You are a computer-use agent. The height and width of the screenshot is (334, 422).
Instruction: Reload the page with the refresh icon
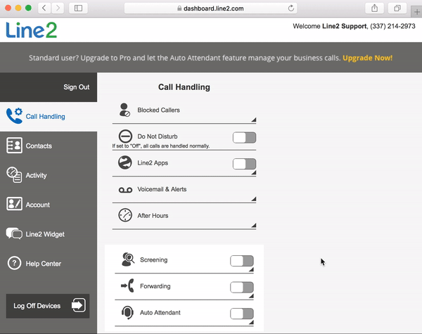coord(291,8)
